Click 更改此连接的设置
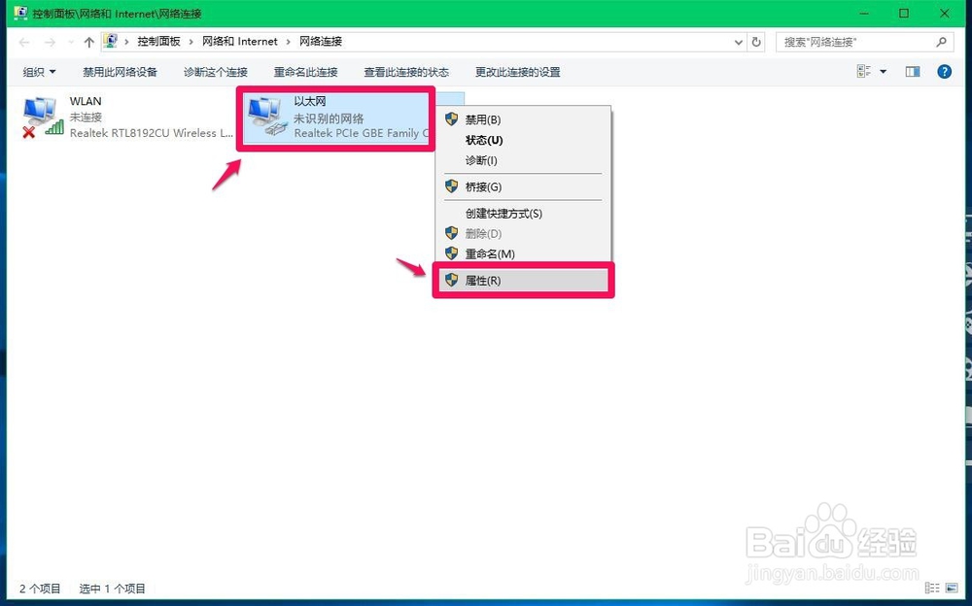This screenshot has height=606, width=972. (518, 71)
